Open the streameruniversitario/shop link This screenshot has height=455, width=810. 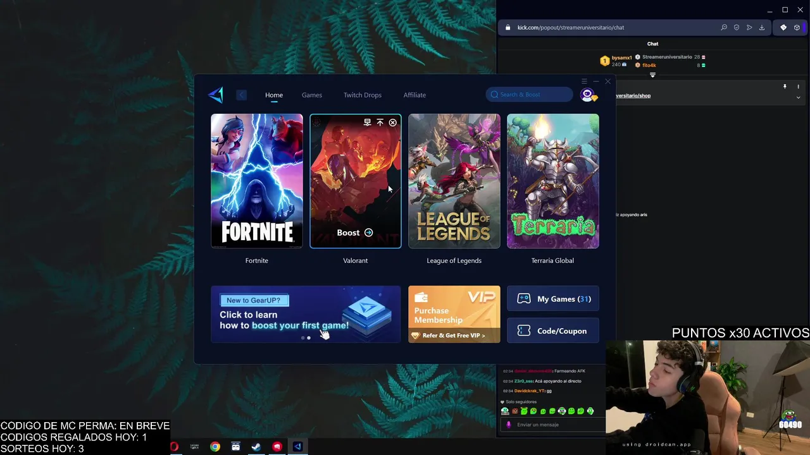tap(633, 96)
